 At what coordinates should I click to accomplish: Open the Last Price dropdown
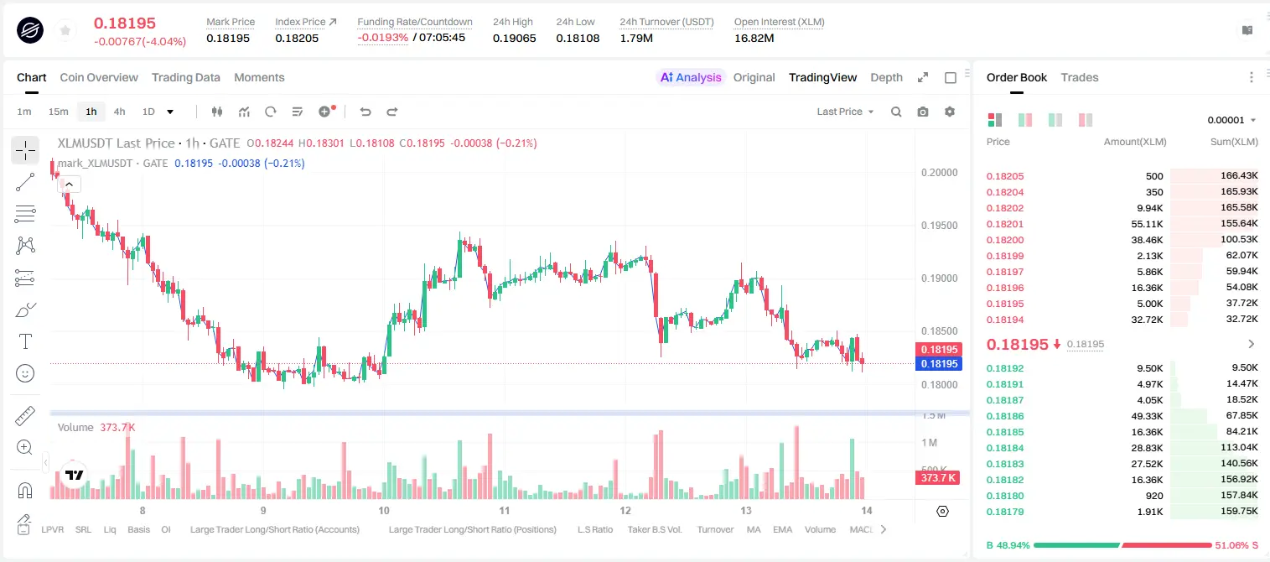coord(845,112)
